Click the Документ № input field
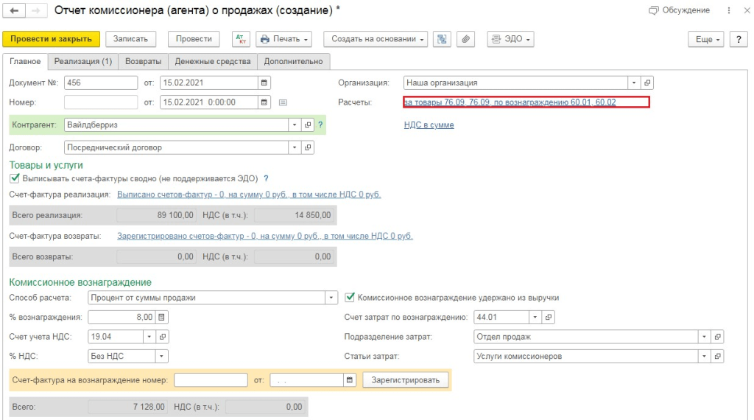 click(x=101, y=83)
